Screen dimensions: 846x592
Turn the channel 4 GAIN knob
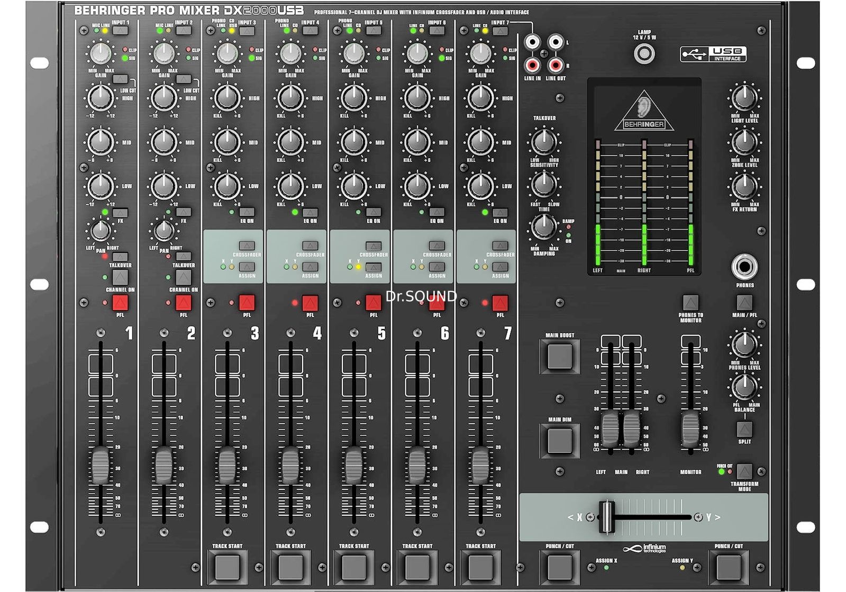[290, 53]
